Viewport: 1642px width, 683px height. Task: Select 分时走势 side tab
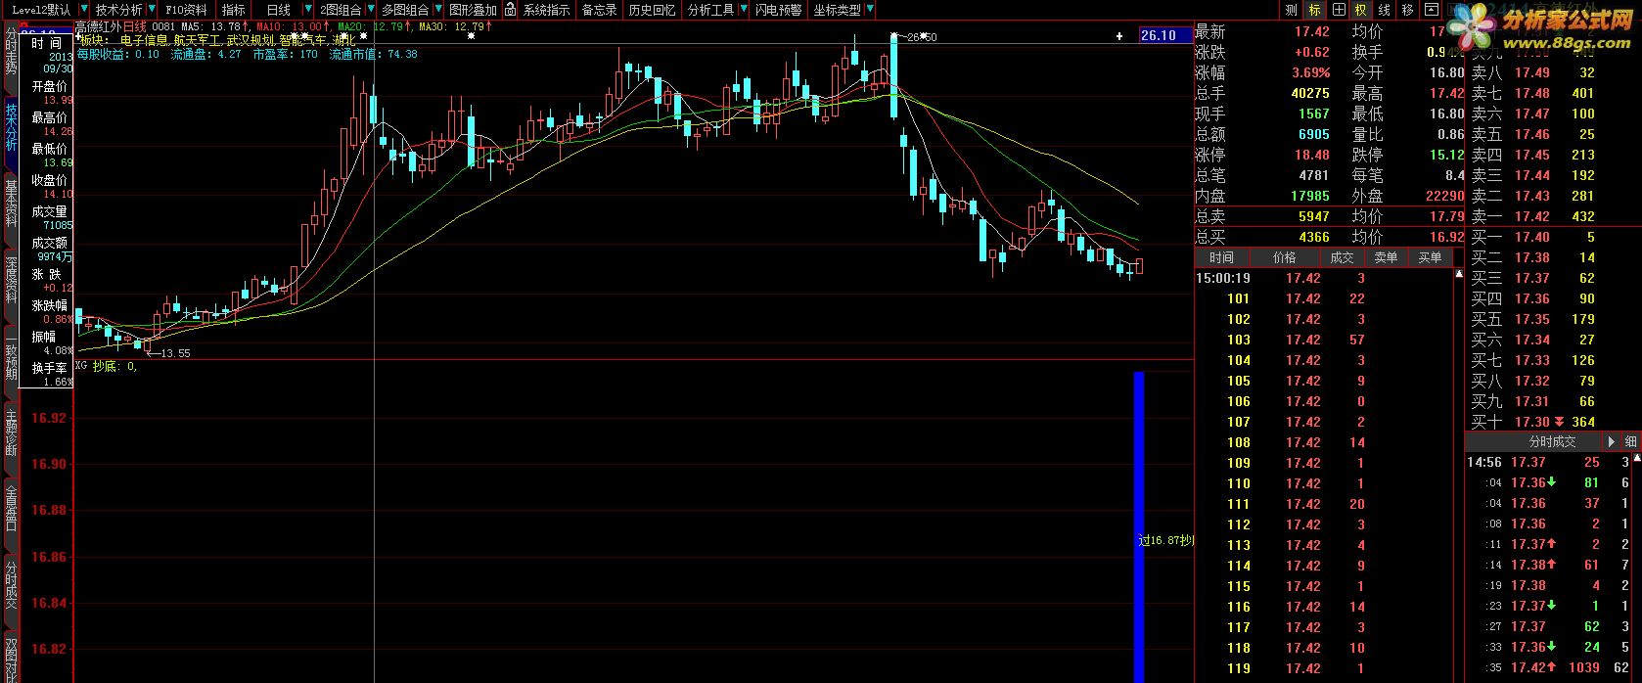[11, 52]
